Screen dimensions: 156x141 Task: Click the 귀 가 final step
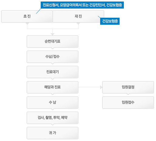(x=53, y=133)
